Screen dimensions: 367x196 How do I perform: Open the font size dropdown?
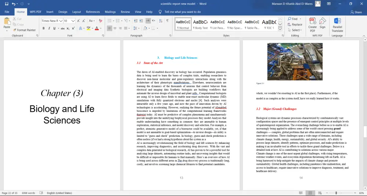(x=73, y=21)
